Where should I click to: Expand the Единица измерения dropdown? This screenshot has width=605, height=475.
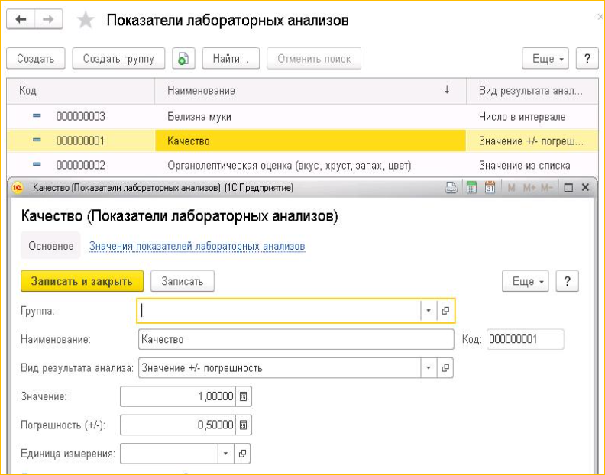(226, 454)
